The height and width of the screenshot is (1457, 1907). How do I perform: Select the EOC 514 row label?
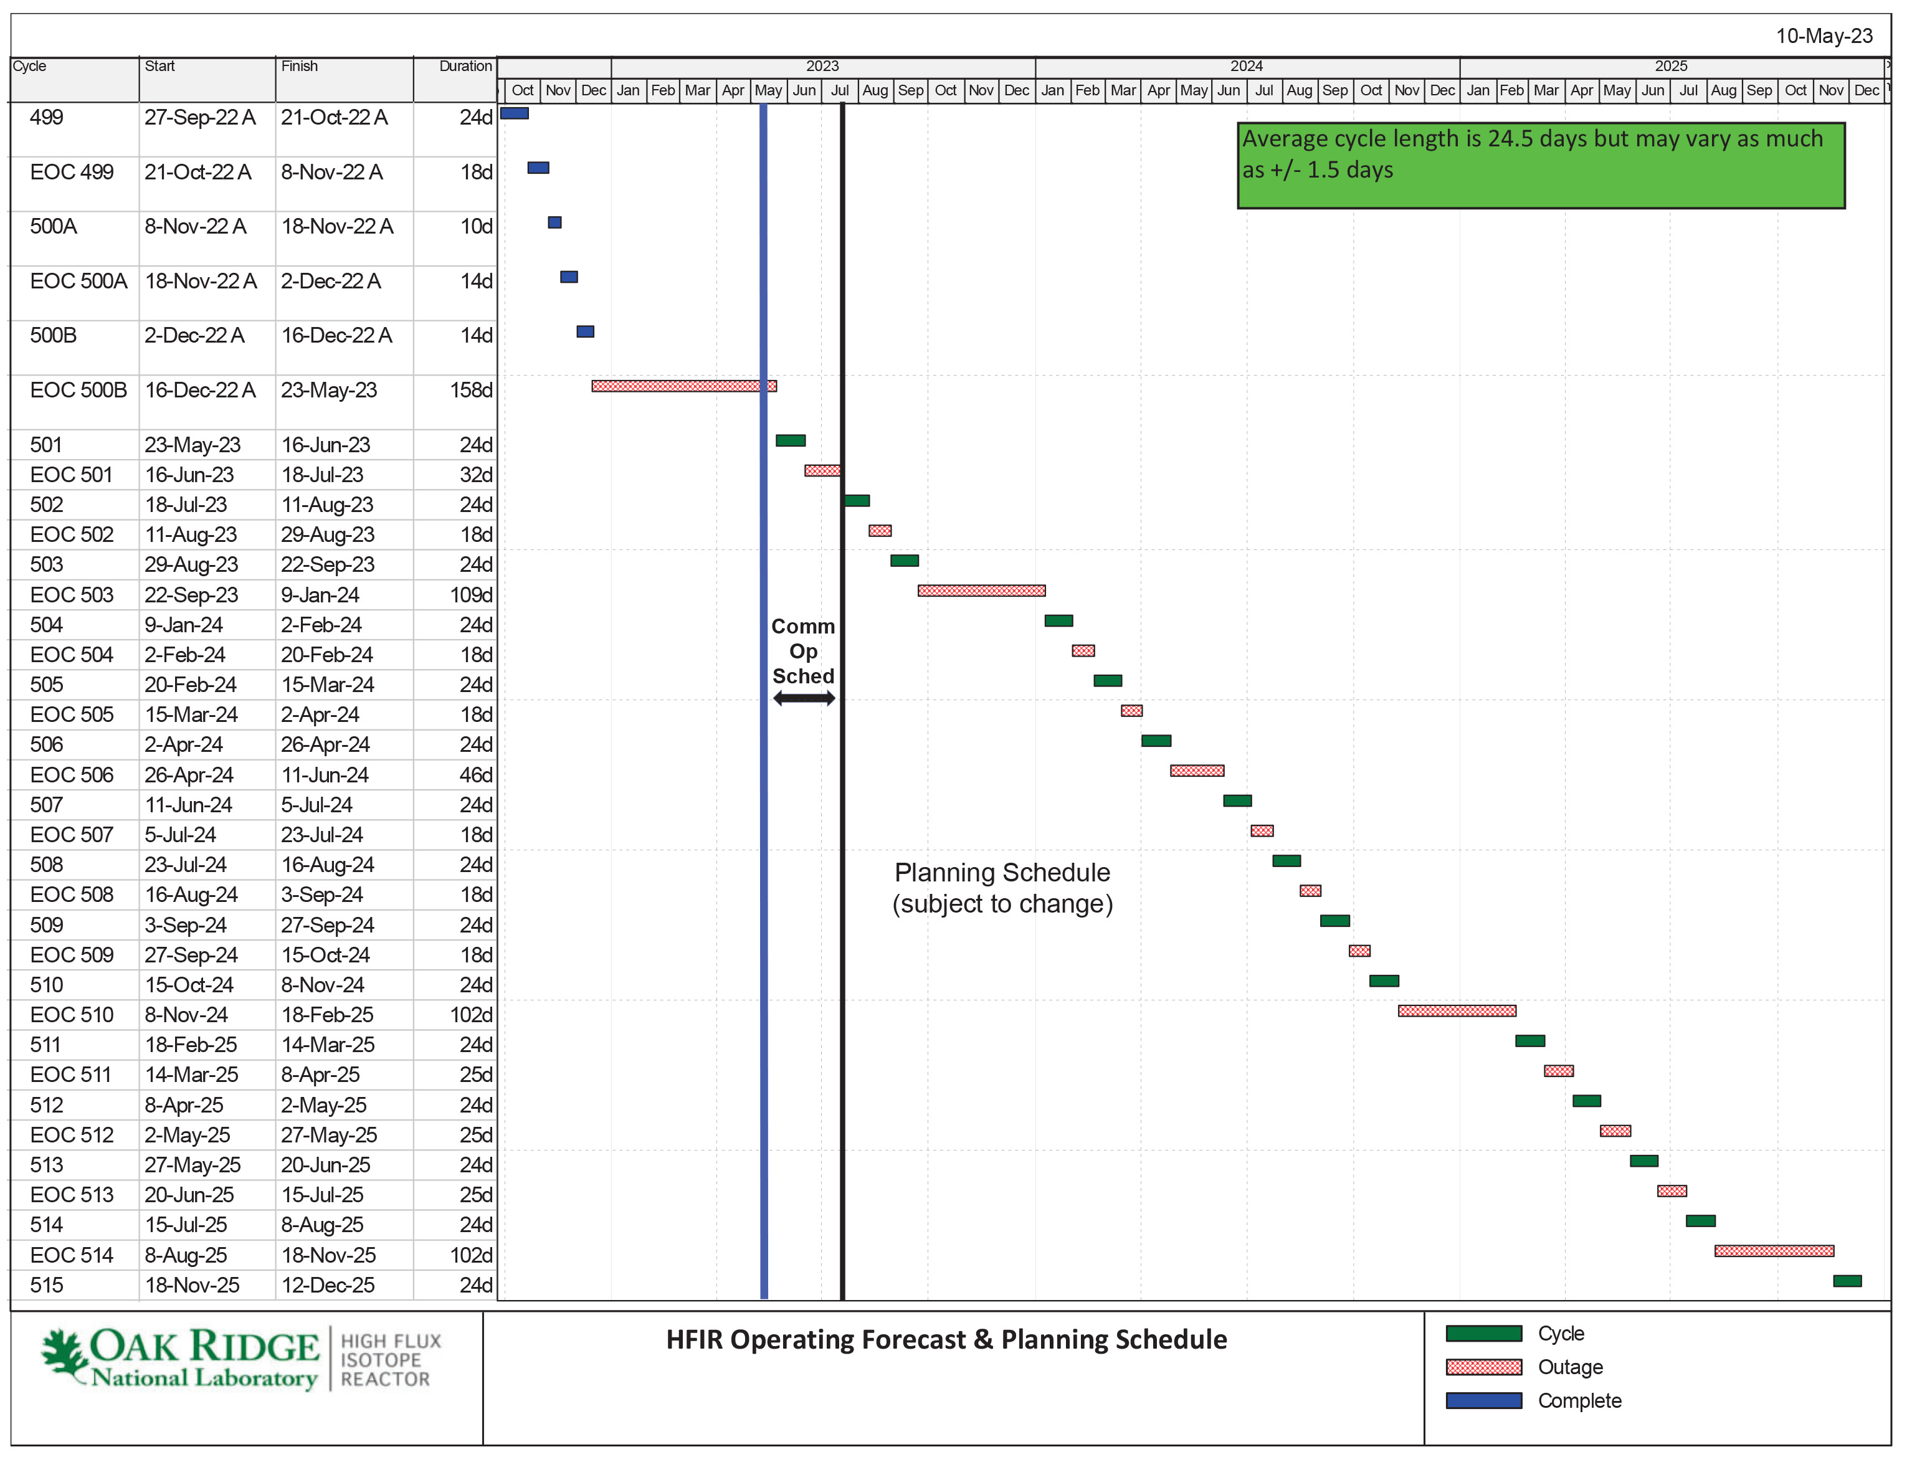72,1256
